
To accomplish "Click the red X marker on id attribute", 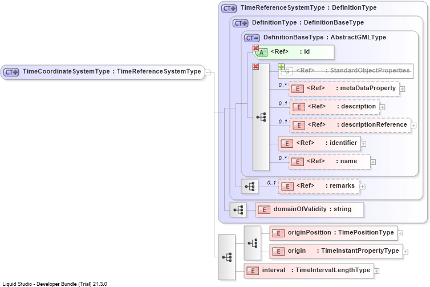I will coord(255,48).
